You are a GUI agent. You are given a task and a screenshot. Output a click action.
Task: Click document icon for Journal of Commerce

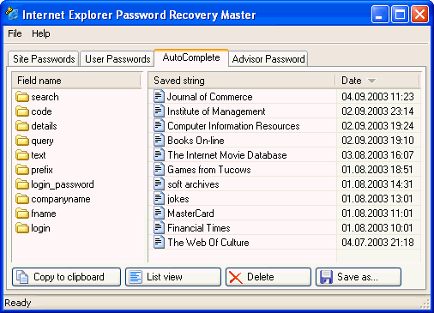159,96
